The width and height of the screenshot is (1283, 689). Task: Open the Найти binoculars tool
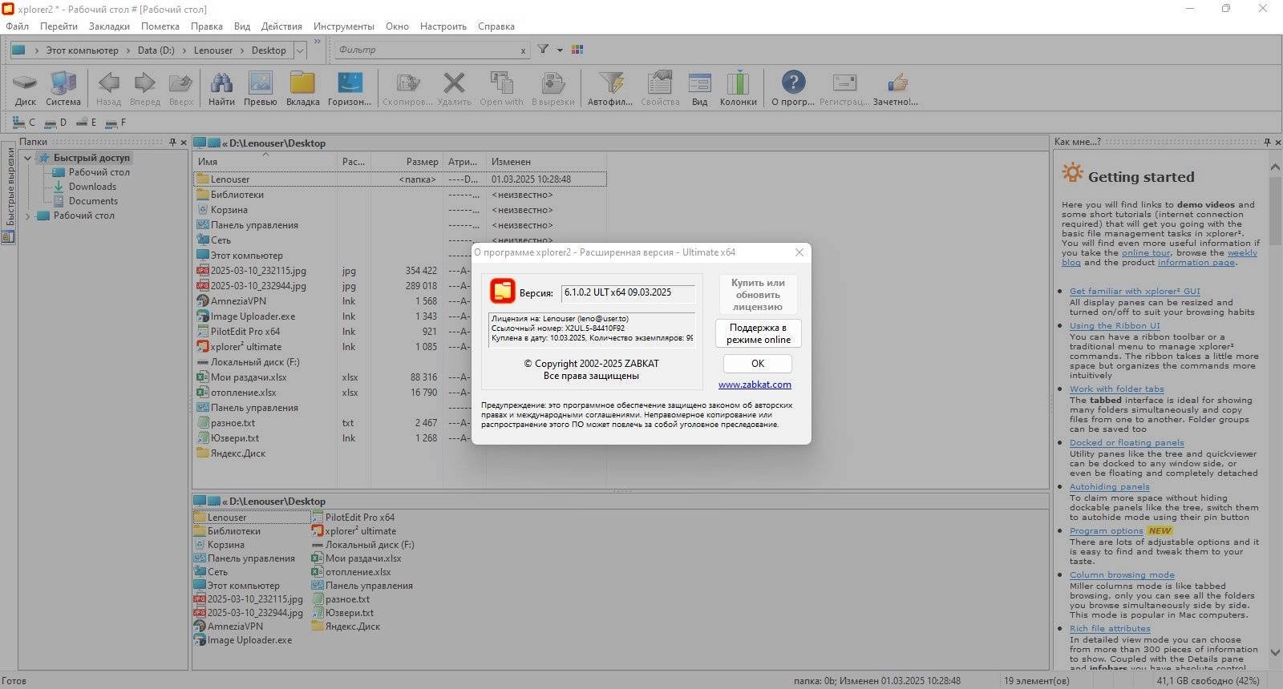[221, 88]
